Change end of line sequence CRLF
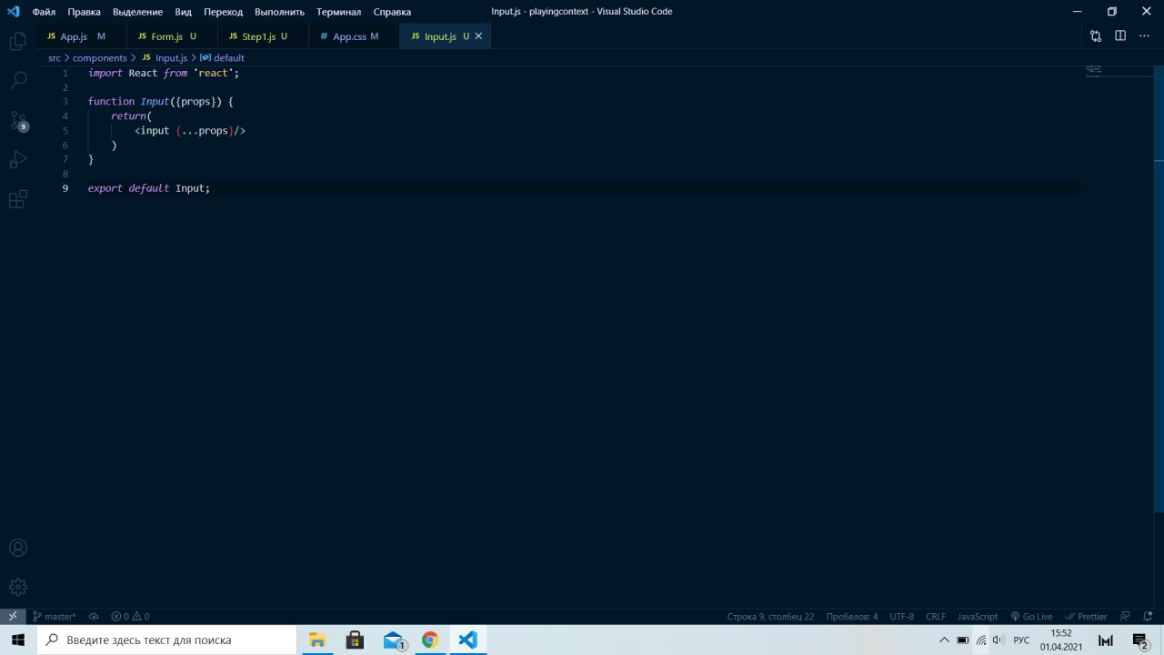Image resolution: width=1164 pixels, height=655 pixels. (936, 616)
